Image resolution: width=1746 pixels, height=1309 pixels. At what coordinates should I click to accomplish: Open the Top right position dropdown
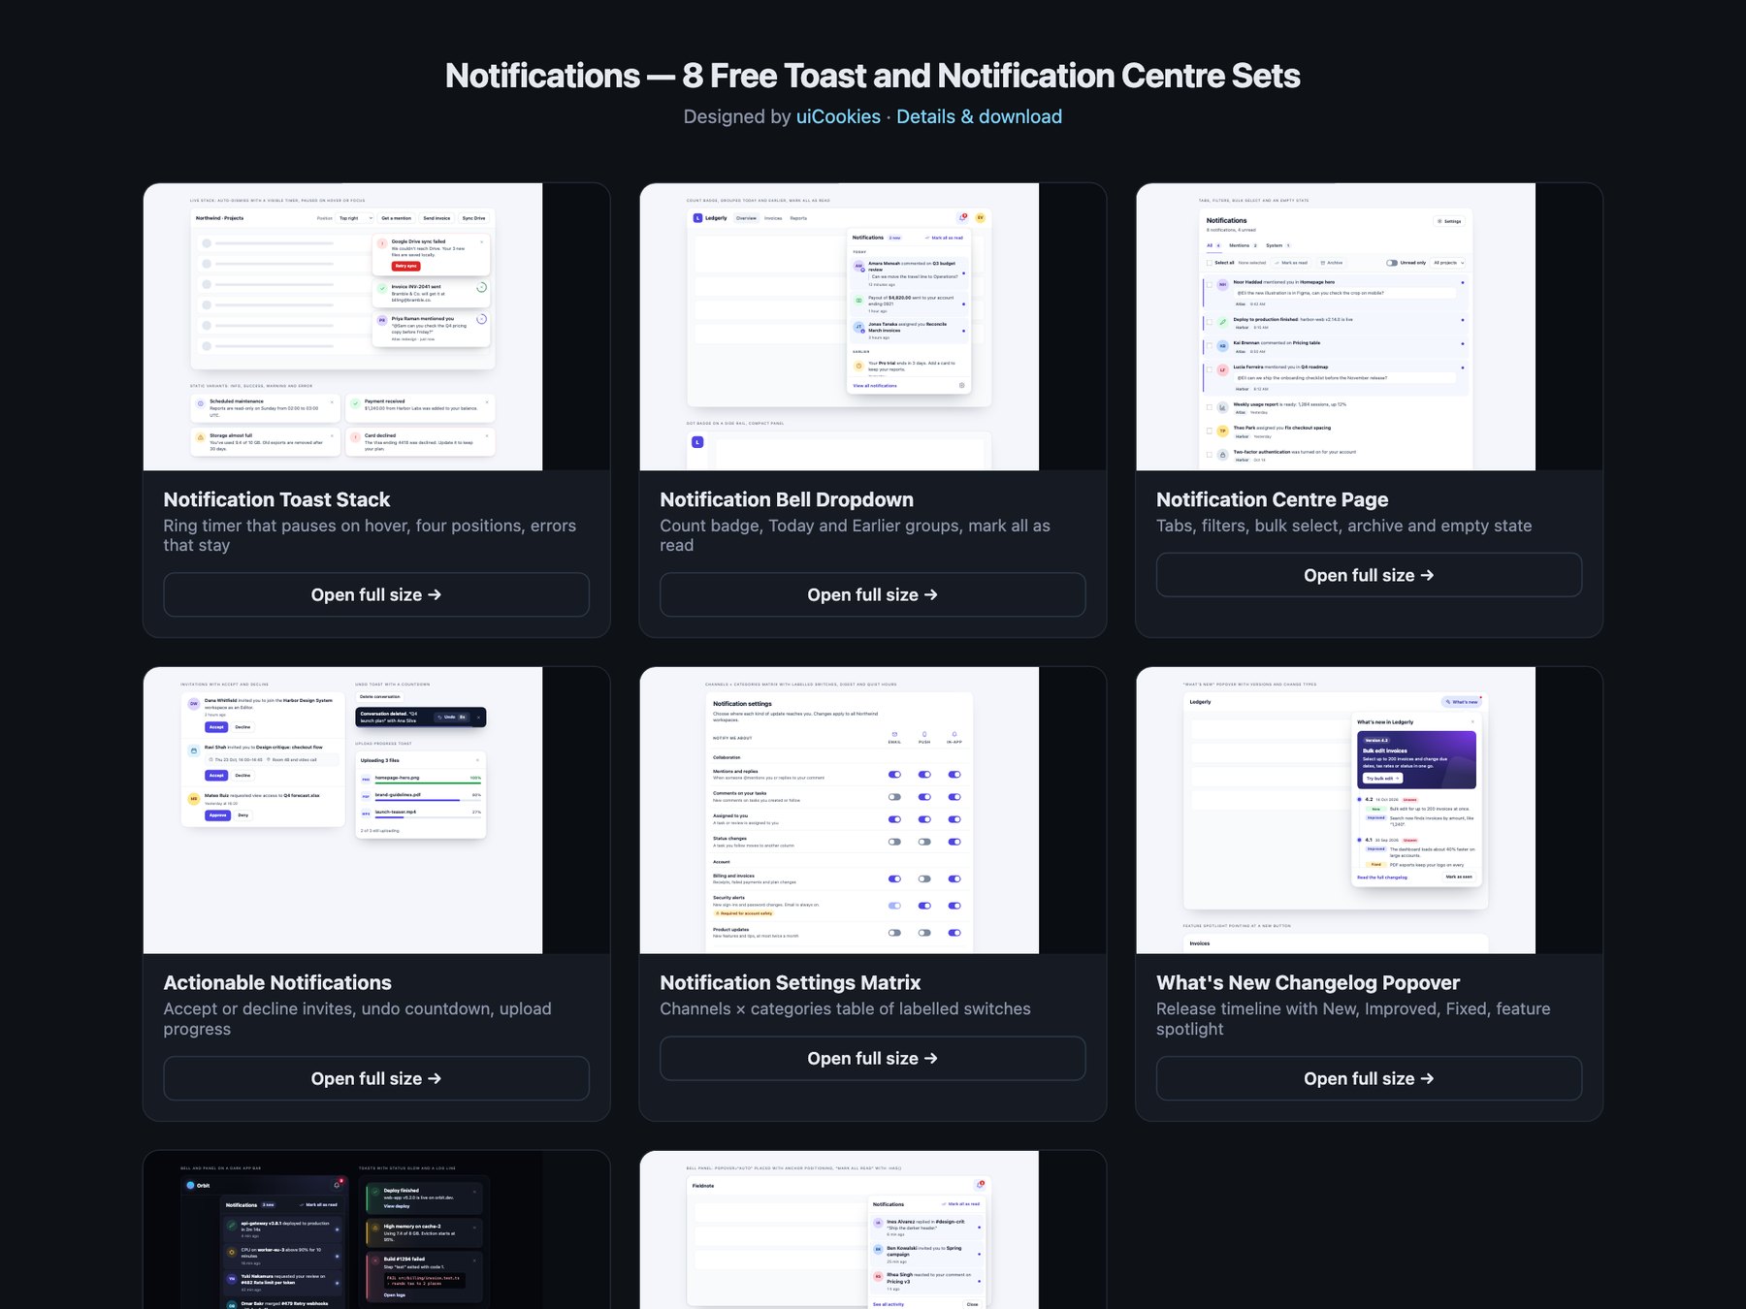tap(355, 218)
